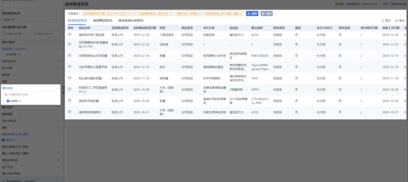Viewport: 408px width, 182px height.
Task: Click the 保存 save button
Action: (252, 14)
